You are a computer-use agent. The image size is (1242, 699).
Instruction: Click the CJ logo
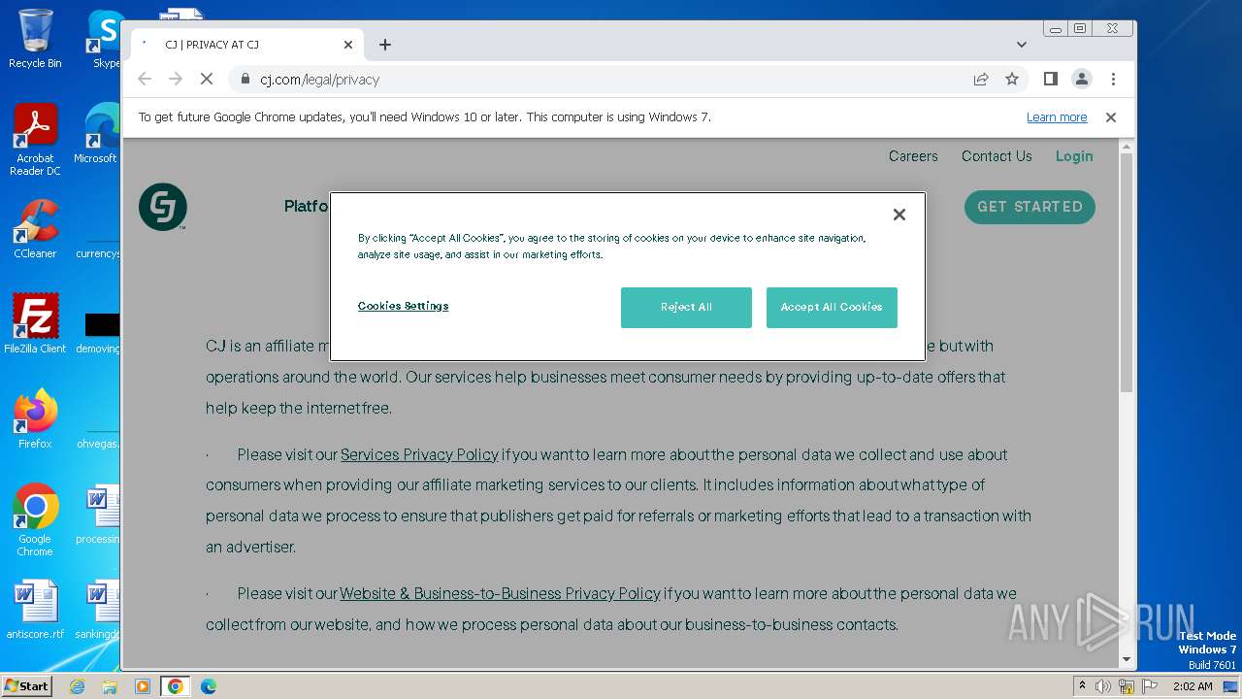click(x=162, y=207)
